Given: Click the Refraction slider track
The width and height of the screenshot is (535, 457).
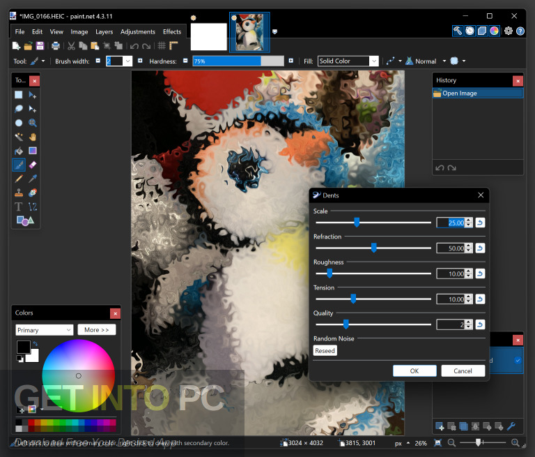Looking at the screenshot, I should pyautogui.click(x=373, y=248).
